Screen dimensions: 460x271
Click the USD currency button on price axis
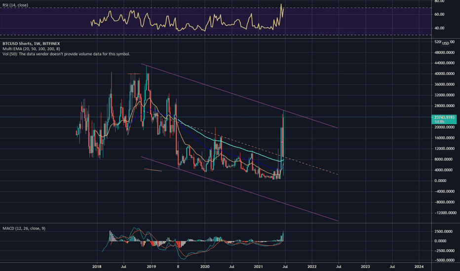(446, 43)
